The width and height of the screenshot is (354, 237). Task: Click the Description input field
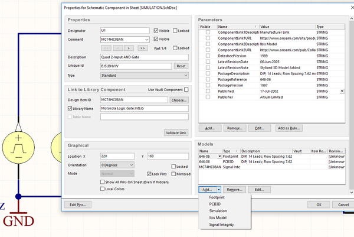coord(145,57)
